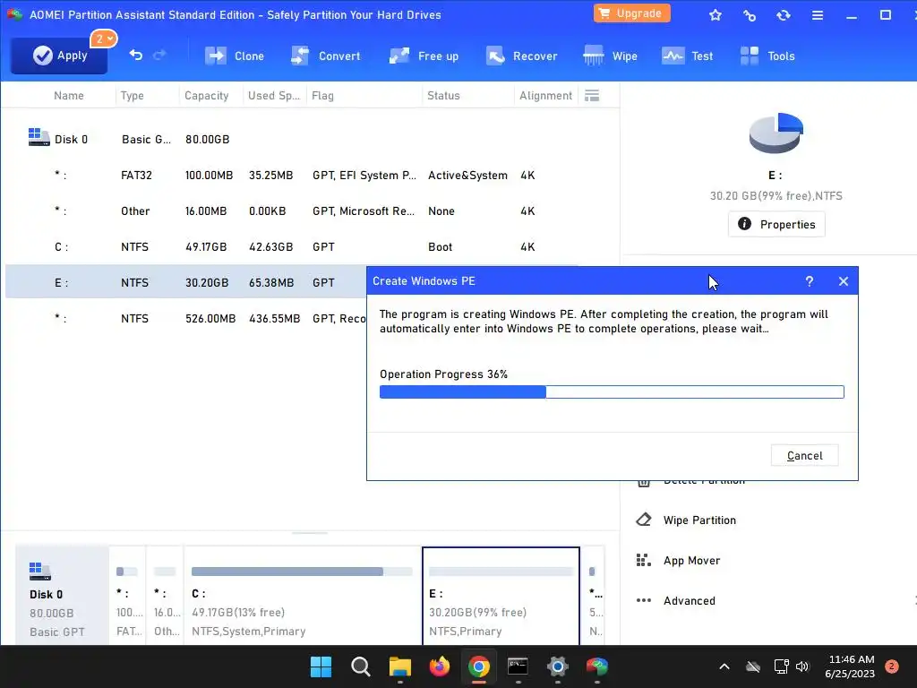Click the star favorite icon in title bar

716,15
